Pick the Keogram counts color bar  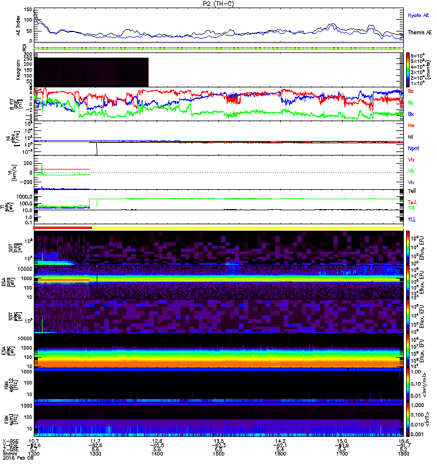(408, 69)
